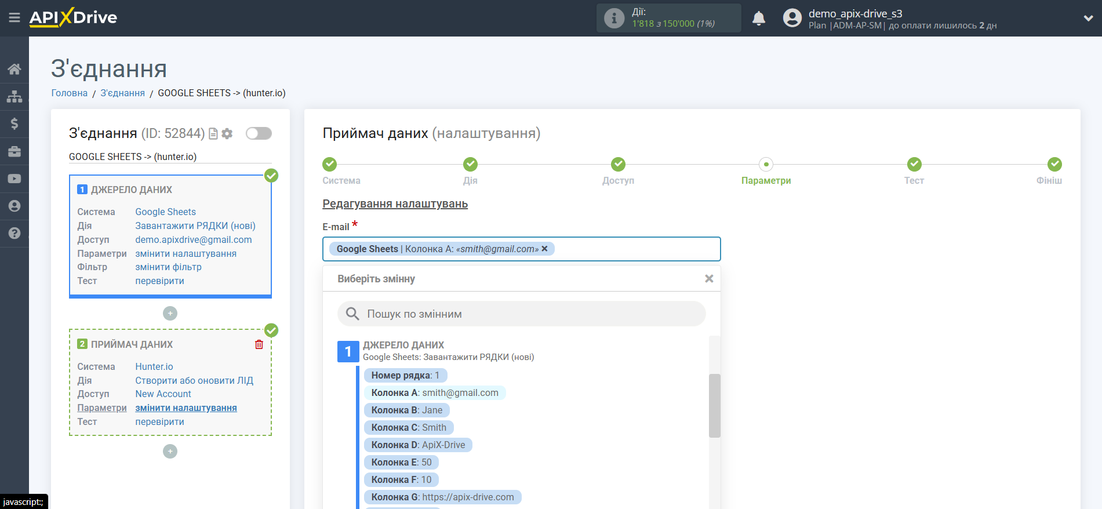Open the Hunter.io system link
Screen dimensions: 1102x509
pyautogui.click(x=154, y=366)
